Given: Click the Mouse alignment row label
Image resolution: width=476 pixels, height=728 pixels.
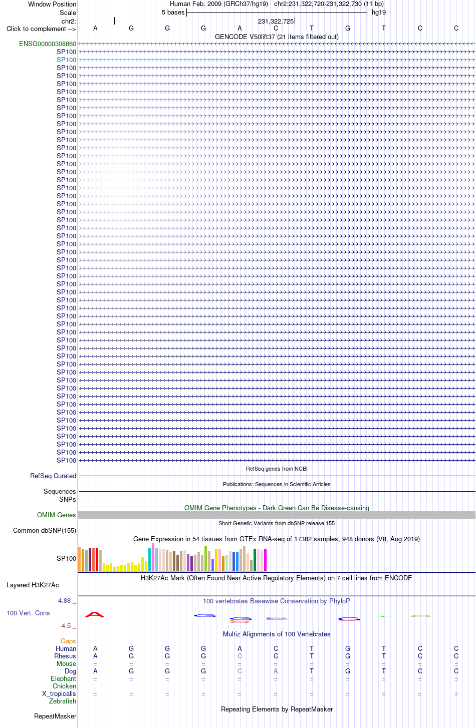Looking at the screenshot, I should click(66, 664).
